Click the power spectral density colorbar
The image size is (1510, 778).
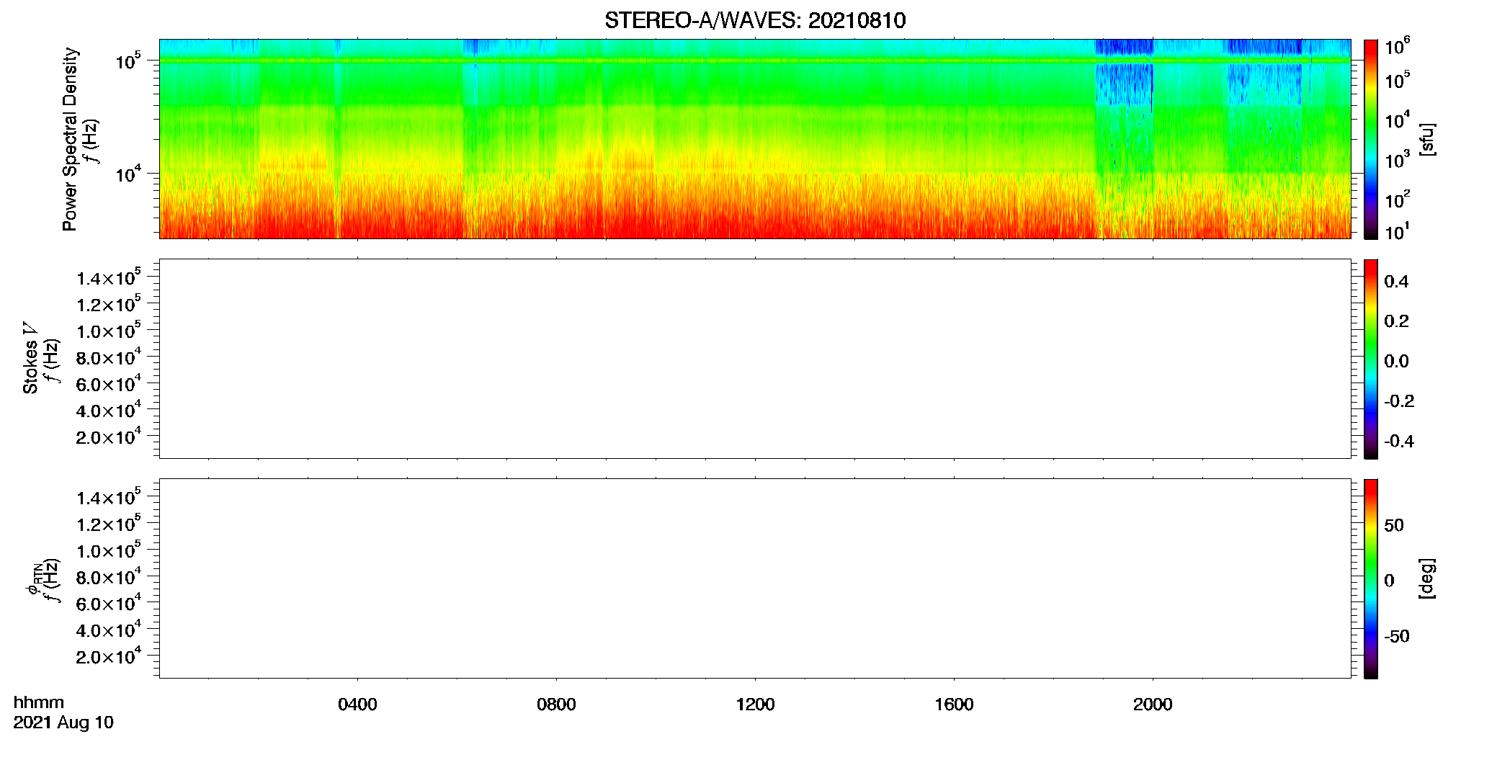tap(1371, 139)
